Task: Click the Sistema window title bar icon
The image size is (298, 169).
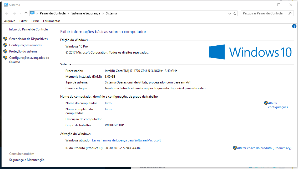Action: point(6,5)
